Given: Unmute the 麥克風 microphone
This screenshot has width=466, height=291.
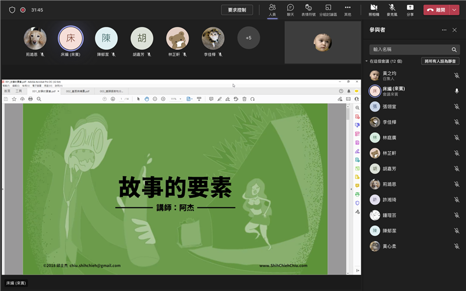Looking at the screenshot, I should click(391, 9).
